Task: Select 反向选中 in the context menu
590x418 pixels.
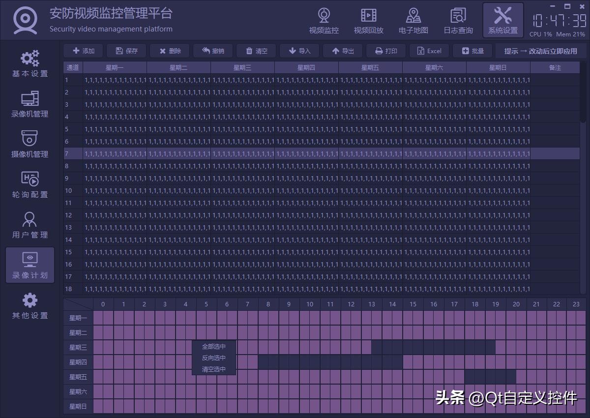Action: tap(213, 358)
